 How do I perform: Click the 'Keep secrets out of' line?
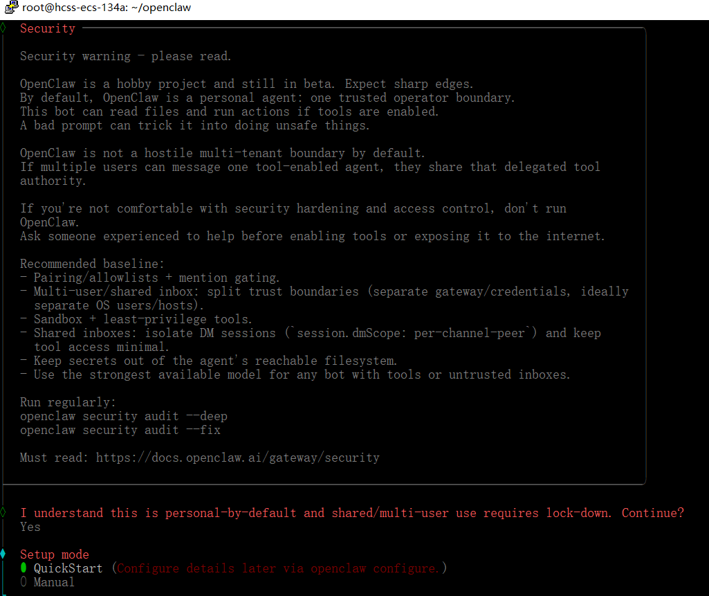click(208, 361)
